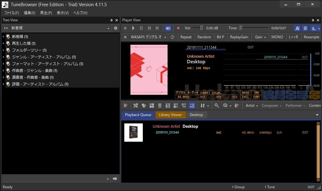
Task: Select the first scattered covers view icon
Action: (136, 106)
